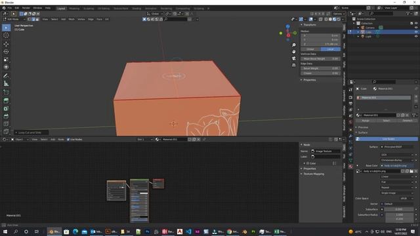
Task: Adjust the Mean Bevel Weight slider
Action: click(321, 58)
